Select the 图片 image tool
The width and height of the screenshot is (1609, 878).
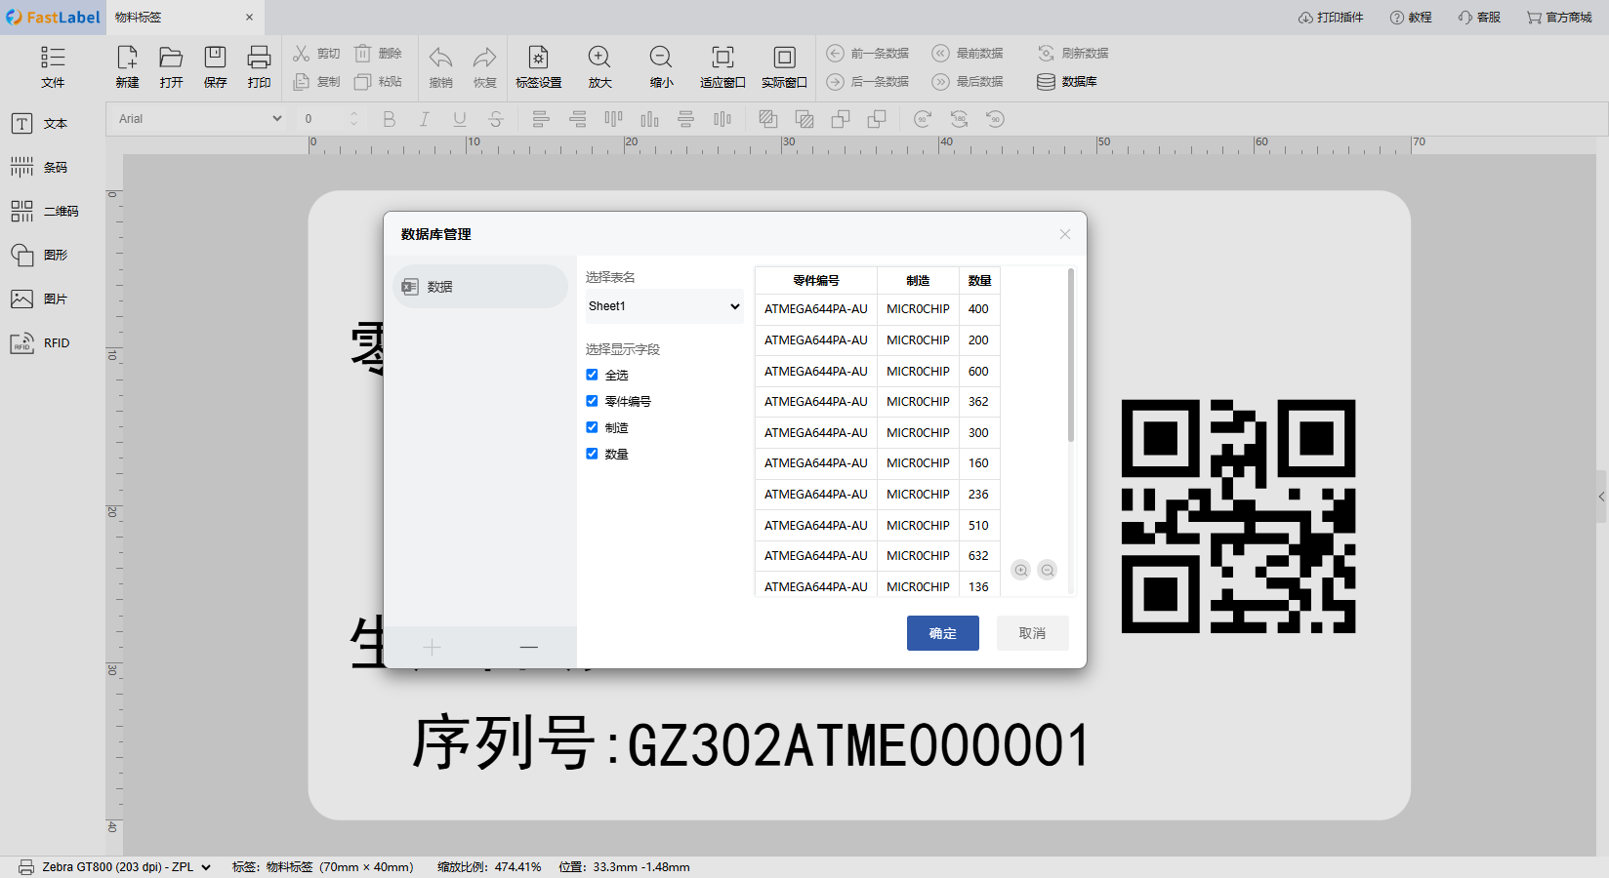pos(39,299)
